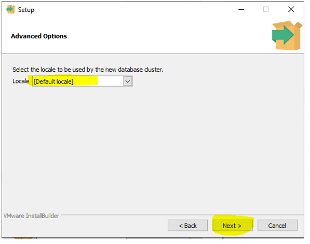Click the Setup title text

[26, 10]
